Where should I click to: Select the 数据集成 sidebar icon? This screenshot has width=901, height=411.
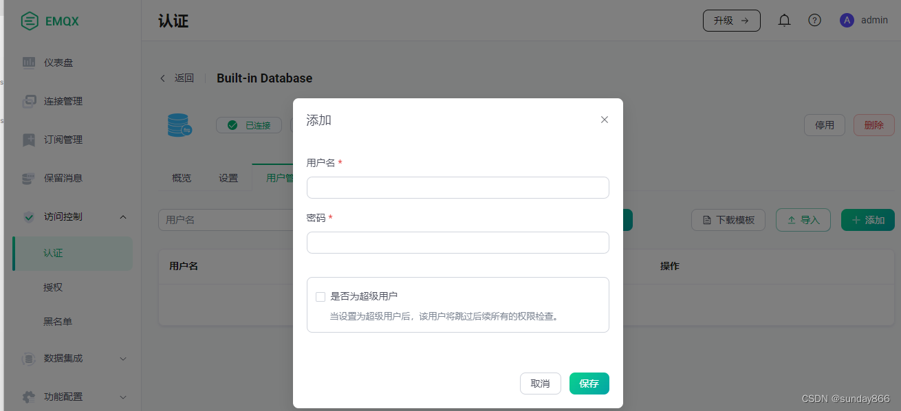tap(28, 358)
